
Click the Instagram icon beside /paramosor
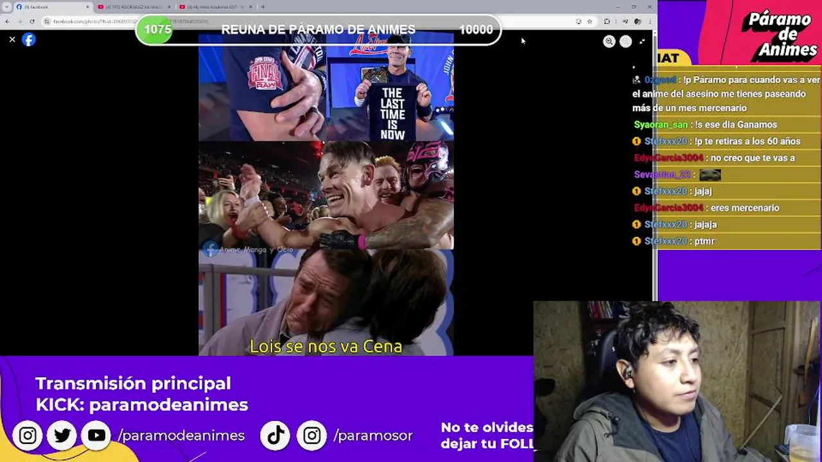(312, 436)
